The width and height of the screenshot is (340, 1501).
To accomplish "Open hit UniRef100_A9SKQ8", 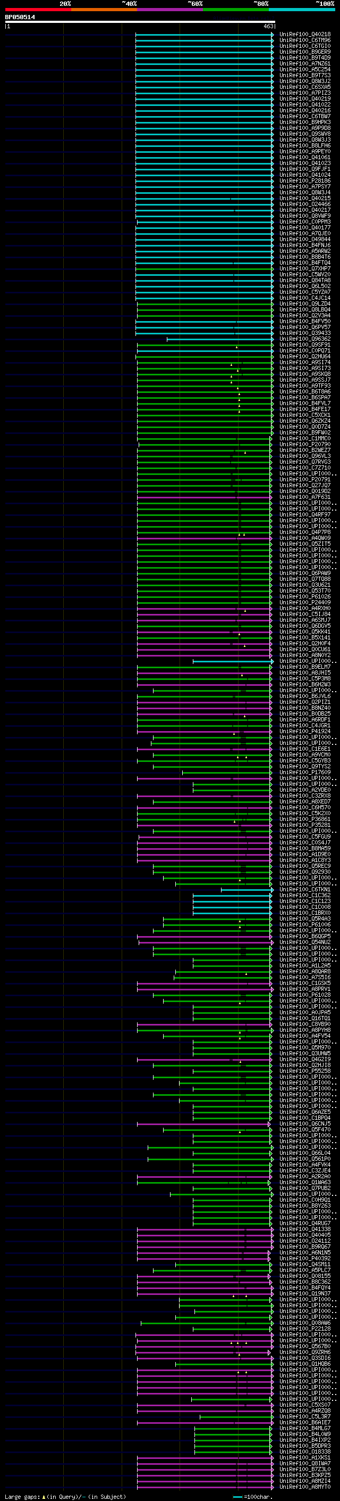I will 305,373.
